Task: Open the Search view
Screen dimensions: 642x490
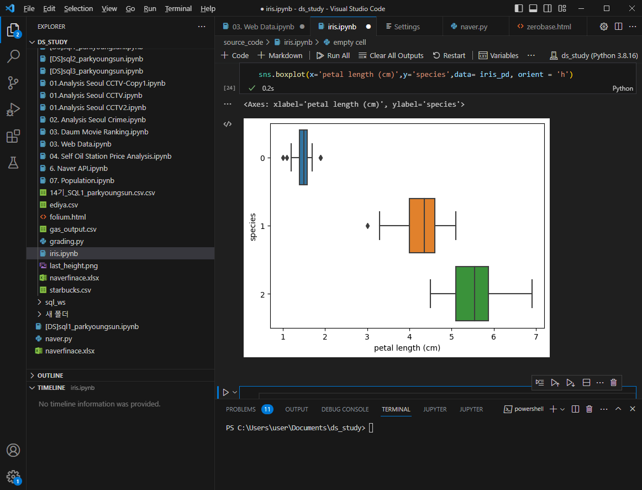Action: coord(13,56)
